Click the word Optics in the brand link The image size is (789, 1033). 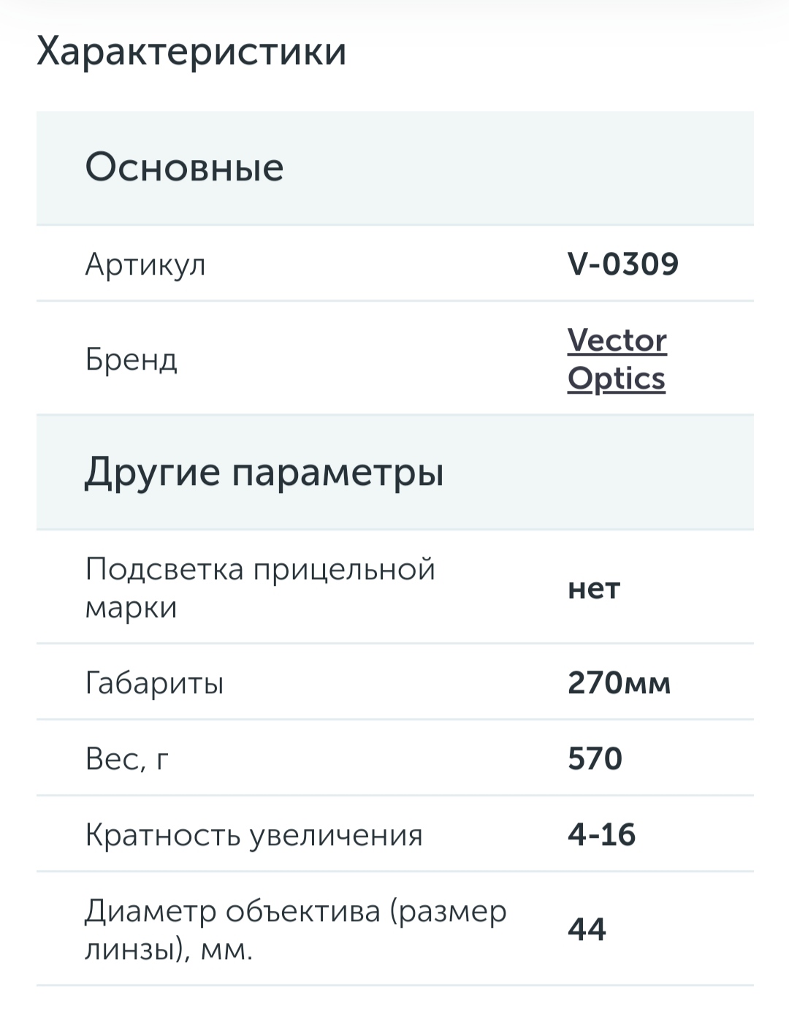click(616, 379)
